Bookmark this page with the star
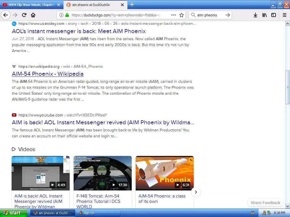 coord(182,15)
